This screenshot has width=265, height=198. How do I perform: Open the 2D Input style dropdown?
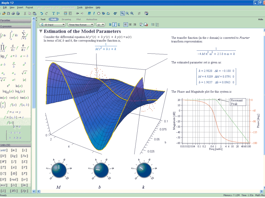(x=52, y=25)
